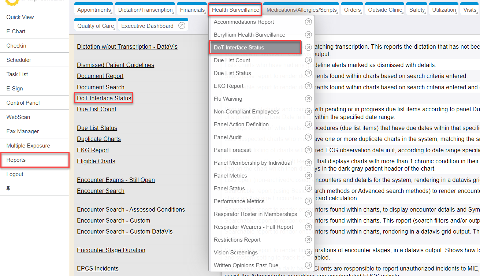Open Encounter Stage Duration report link

tap(111, 250)
